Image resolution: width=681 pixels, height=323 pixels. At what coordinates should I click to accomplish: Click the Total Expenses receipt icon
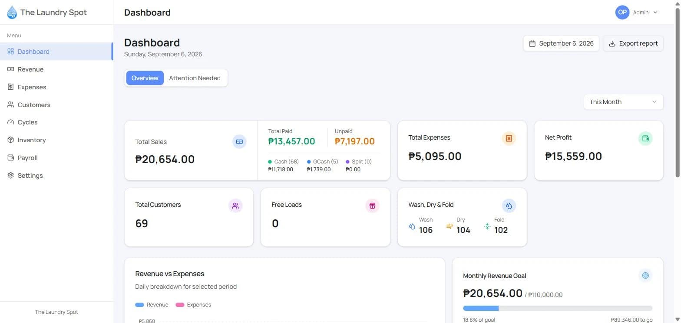pos(509,138)
